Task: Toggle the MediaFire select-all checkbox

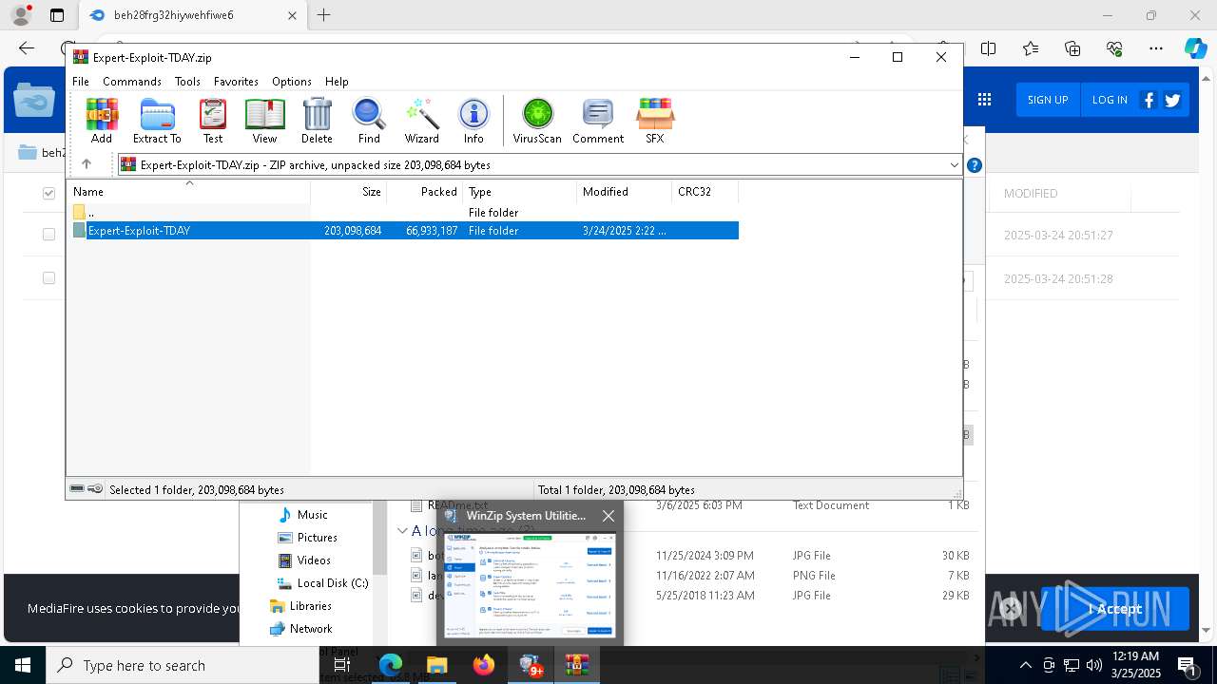Action: click(48, 193)
